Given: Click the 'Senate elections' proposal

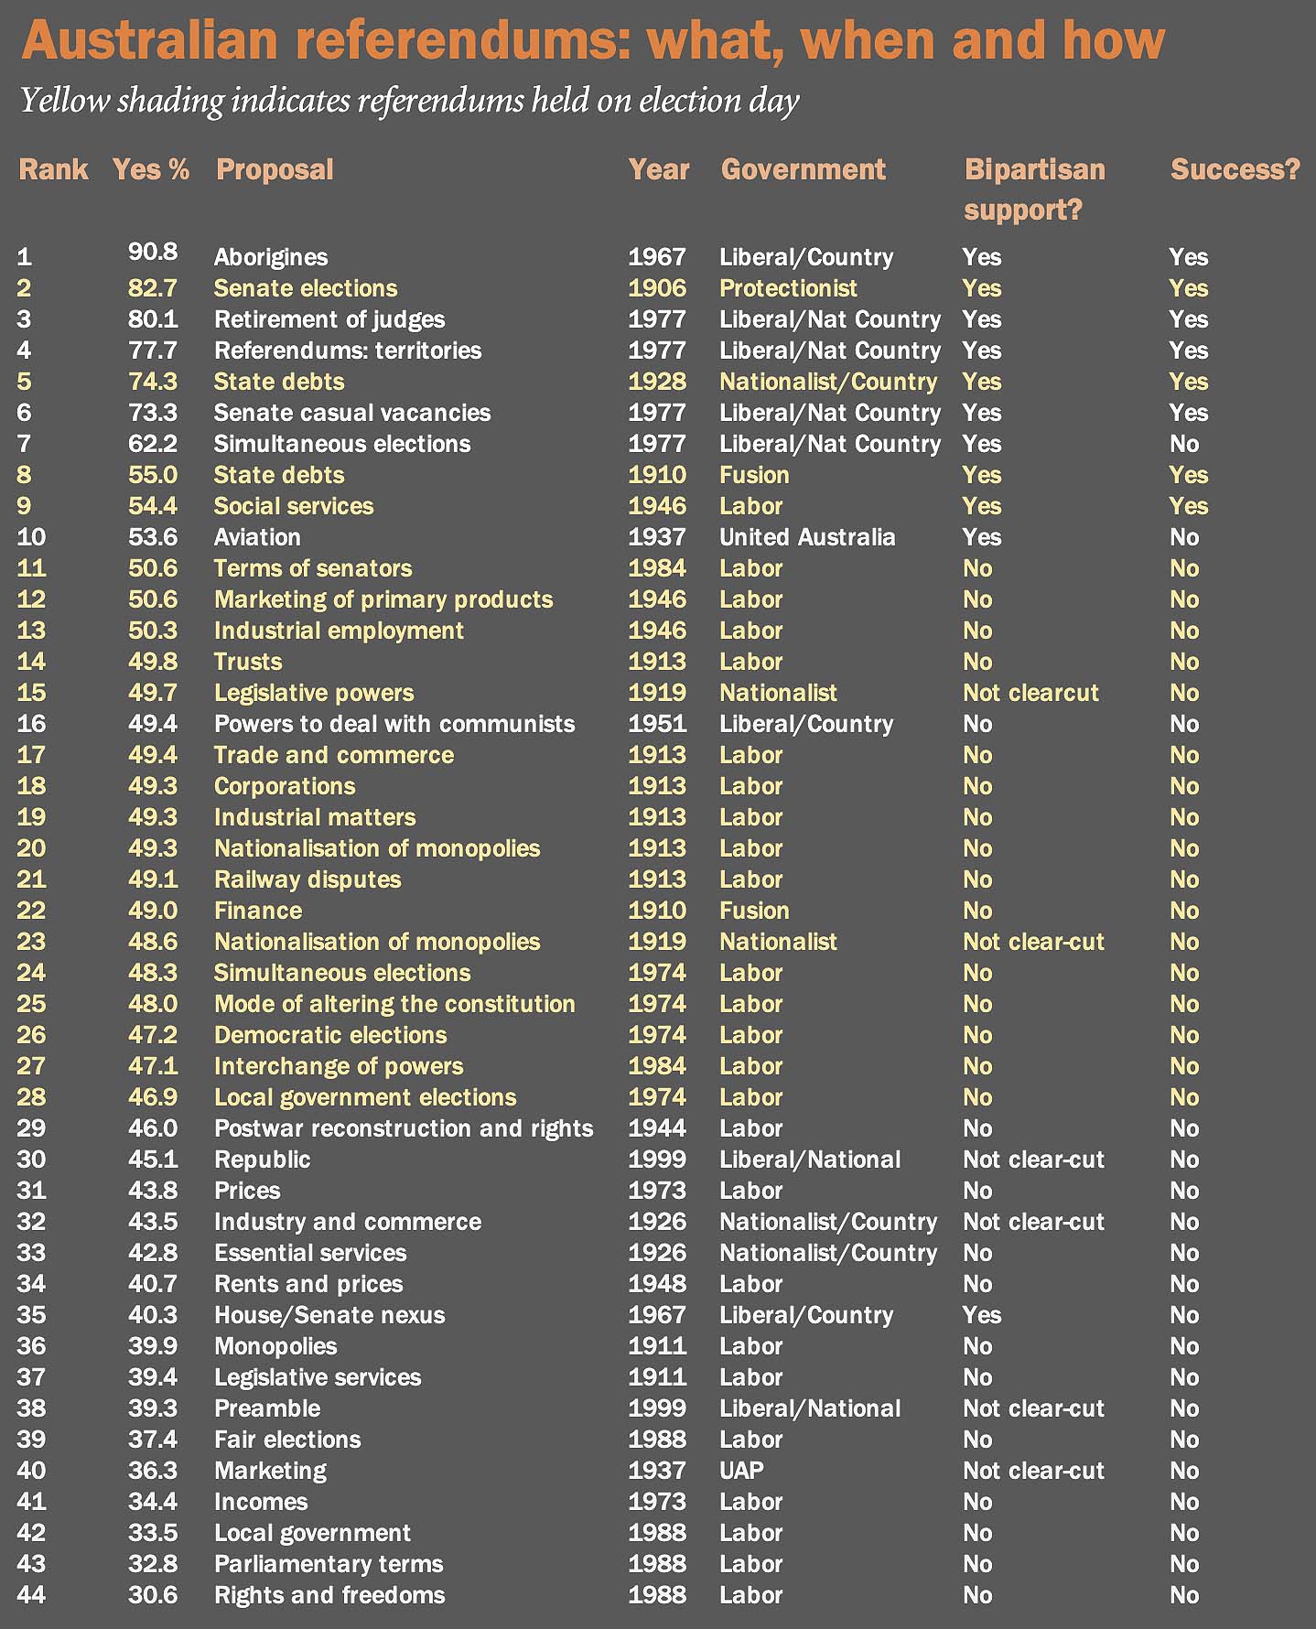Looking at the screenshot, I should tap(306, 288).
